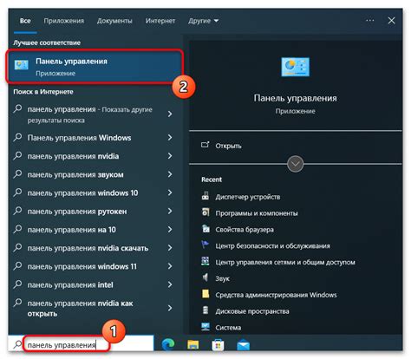Image resolution: width=411 pixels, height=359 pixels.
Task: Open Microsoft Store from the taskbar
Action: (x=218, y=344)
